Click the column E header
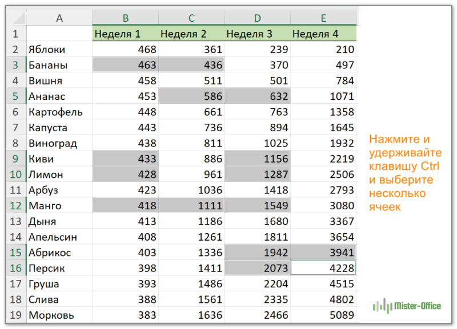This screenshot has height=329, width=457. (x=323, y=19)
